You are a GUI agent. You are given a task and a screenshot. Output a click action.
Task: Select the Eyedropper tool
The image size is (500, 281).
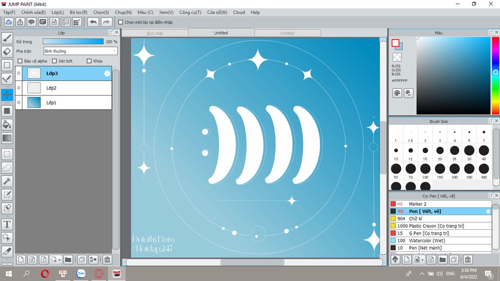tap(7, 251)
